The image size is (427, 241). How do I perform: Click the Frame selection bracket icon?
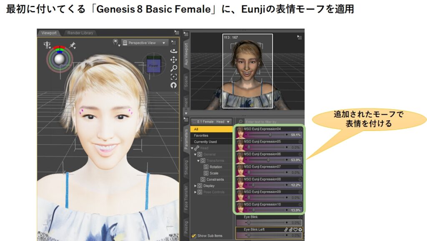point(174,77)
